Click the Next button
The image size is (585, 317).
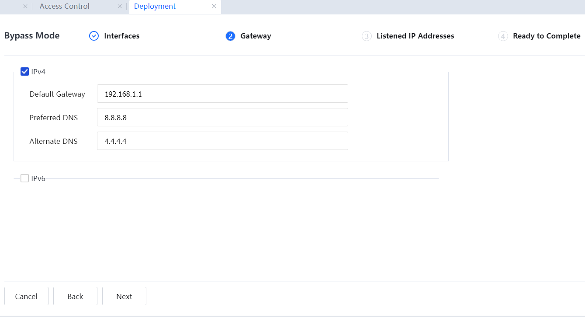click(124, 296)
